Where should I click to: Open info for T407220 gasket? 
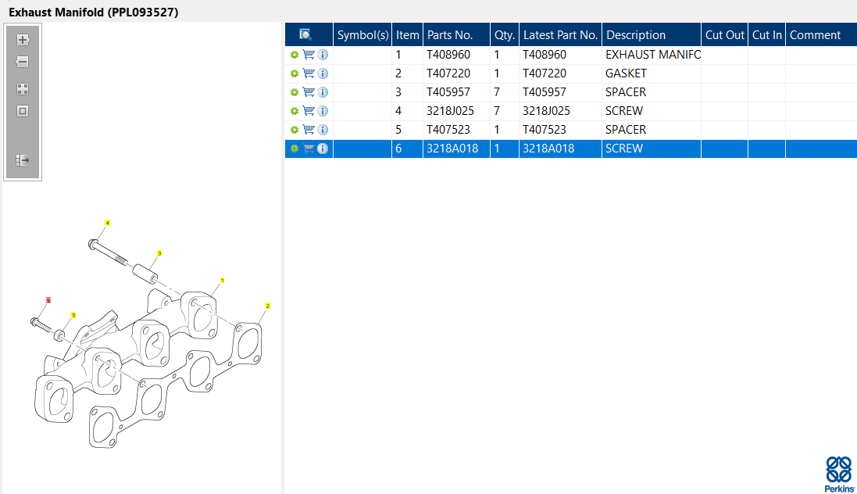(x=323, y=73)
